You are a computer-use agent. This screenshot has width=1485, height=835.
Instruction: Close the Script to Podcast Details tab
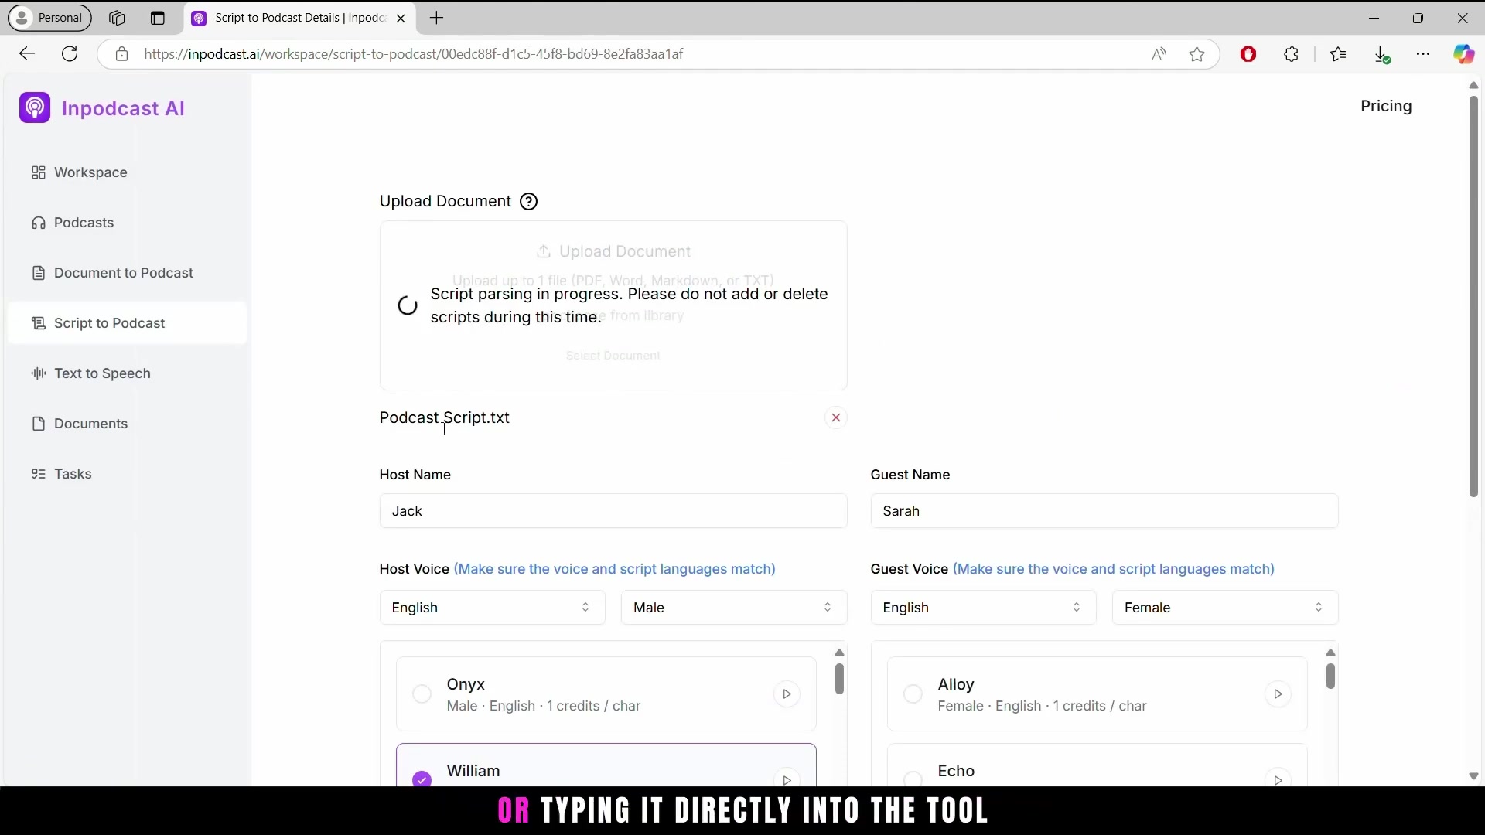point(401,19)
